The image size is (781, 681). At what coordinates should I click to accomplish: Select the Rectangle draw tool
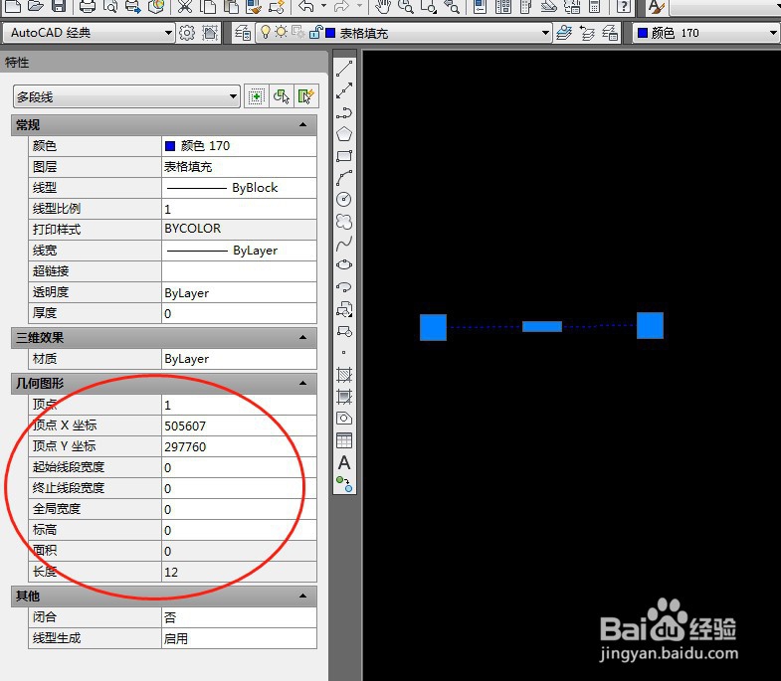click(x=344, y=156)
